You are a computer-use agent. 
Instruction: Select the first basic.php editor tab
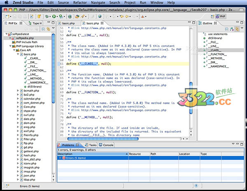pos(66,23)
